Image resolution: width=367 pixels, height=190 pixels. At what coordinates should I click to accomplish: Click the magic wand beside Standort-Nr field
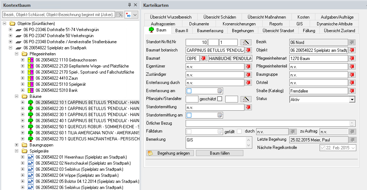pos(246,42)
